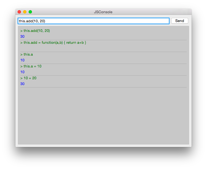Select the 'this.add = function(a,b)' log entry

point(53,43)
